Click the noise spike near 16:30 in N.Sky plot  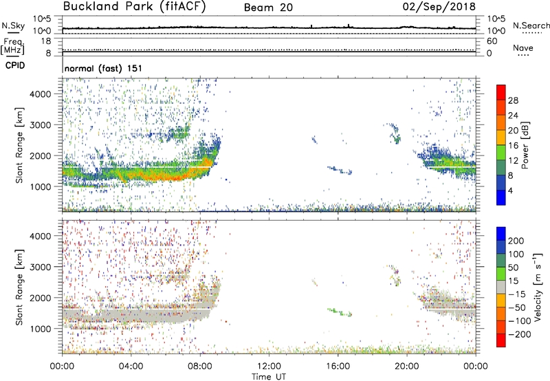click(x=349, y=25)
